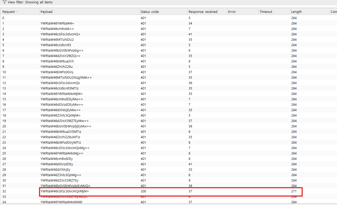Toggle the Request column sort arrow
Screen dimensions: 337x205
(17, 12)
